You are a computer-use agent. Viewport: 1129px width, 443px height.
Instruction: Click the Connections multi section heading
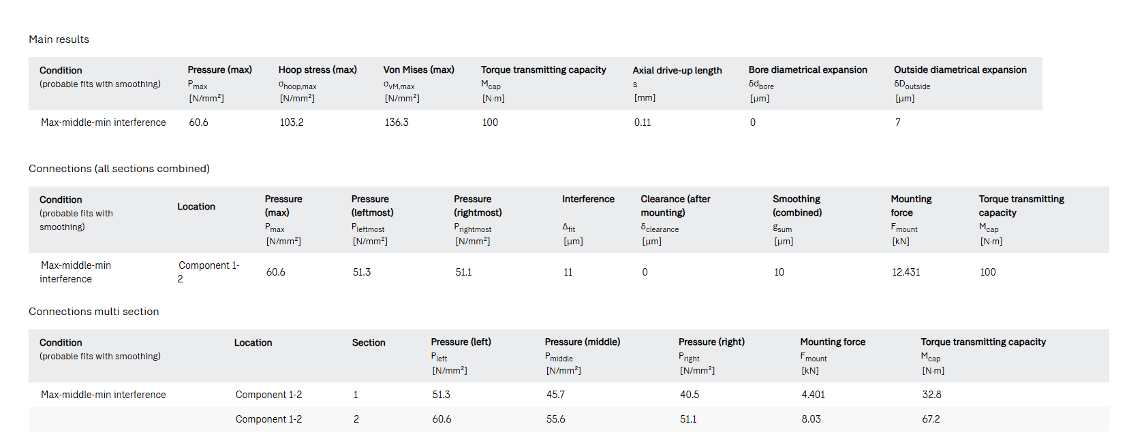click(x=93, y=312)
